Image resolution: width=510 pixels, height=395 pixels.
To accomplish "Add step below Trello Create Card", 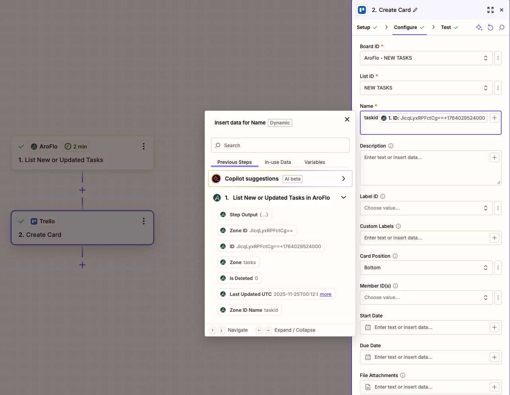I will point(82,265).
